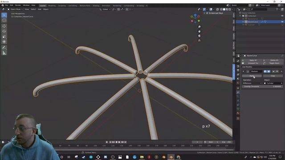Click the viewport zoom magnifier icon
285x160 pixels.
coord(199,27)
